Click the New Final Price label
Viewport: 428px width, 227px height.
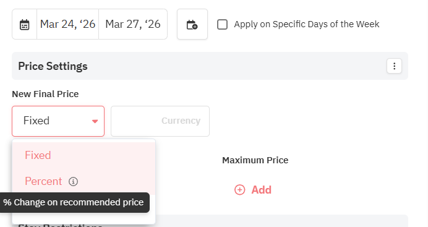point(45,94)
